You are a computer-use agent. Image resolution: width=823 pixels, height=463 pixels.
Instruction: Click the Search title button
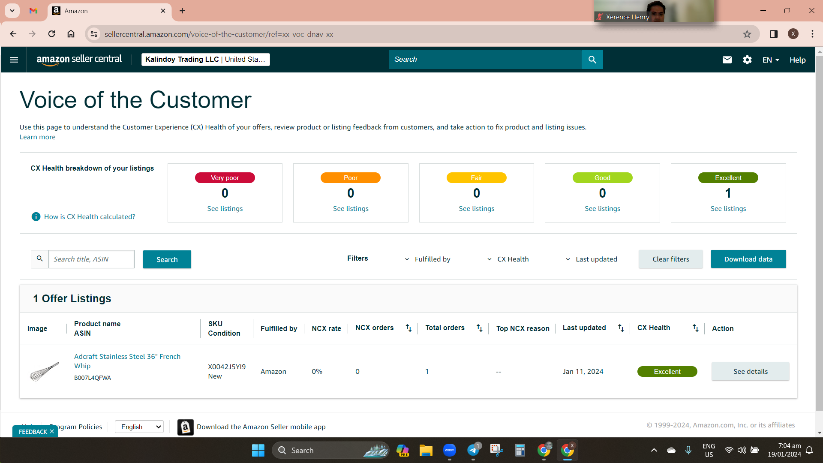pos(167,259)
